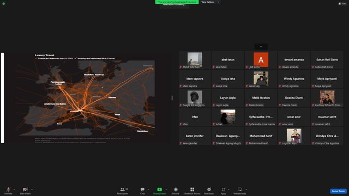Select Syifaraudha Irma Nanda tile
Viewport: 349px width, 196px height.
click(261, 117)
